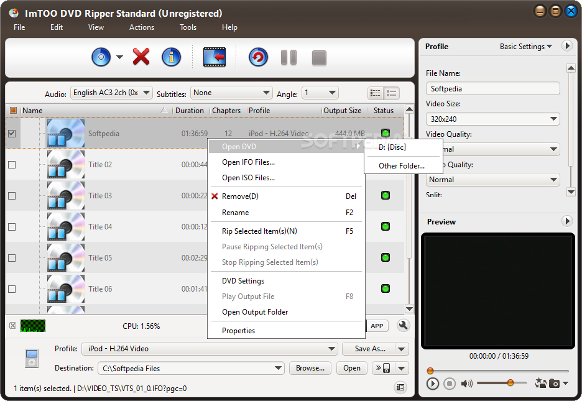This screenshot has width=582, height=401.
Task: Click the profile panel scroll down arrow
Action: pos(571,191)
